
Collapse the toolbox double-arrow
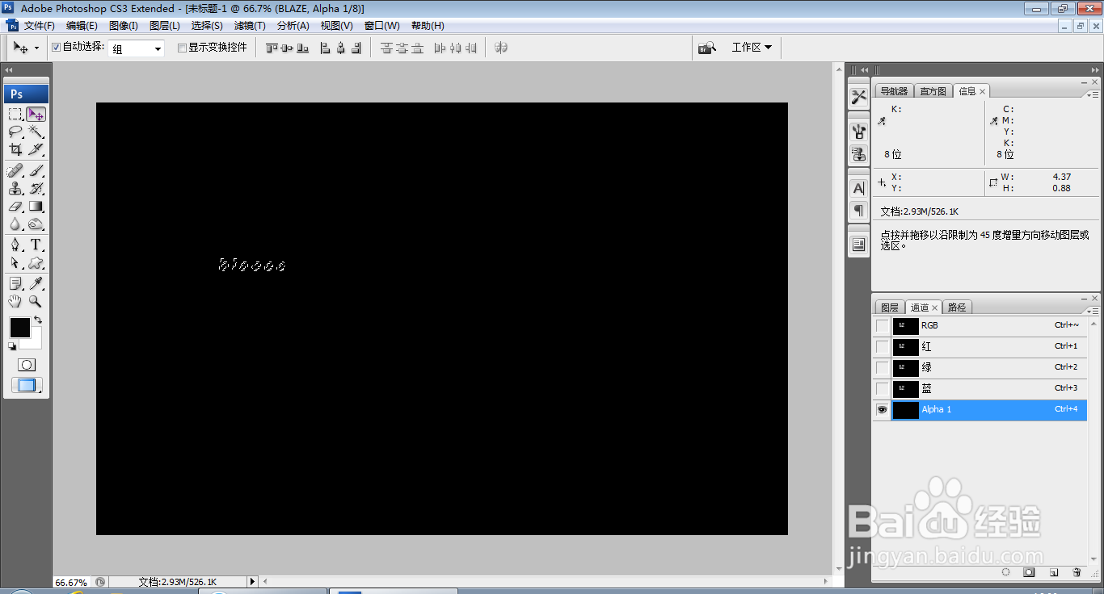[x=9, y=70]
